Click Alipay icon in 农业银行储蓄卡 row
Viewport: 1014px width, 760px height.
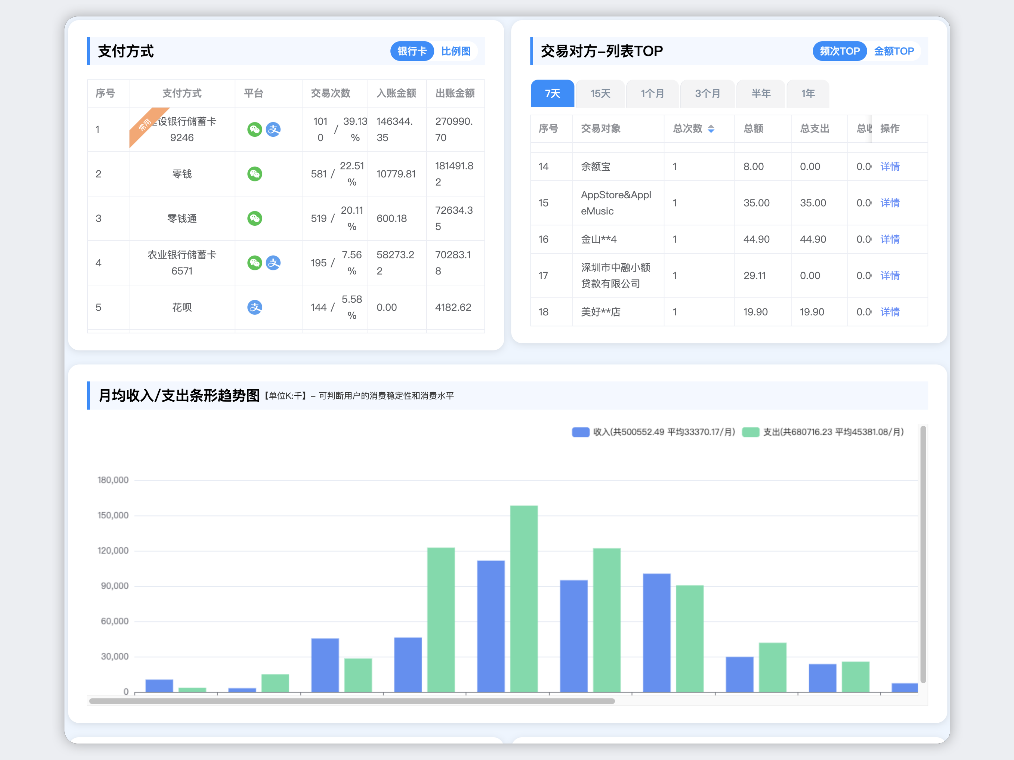(273, 263)
